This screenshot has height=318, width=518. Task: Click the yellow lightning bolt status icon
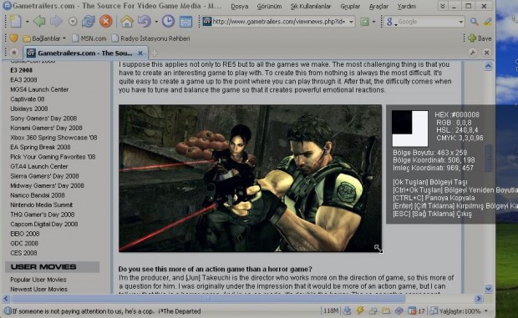360,310
